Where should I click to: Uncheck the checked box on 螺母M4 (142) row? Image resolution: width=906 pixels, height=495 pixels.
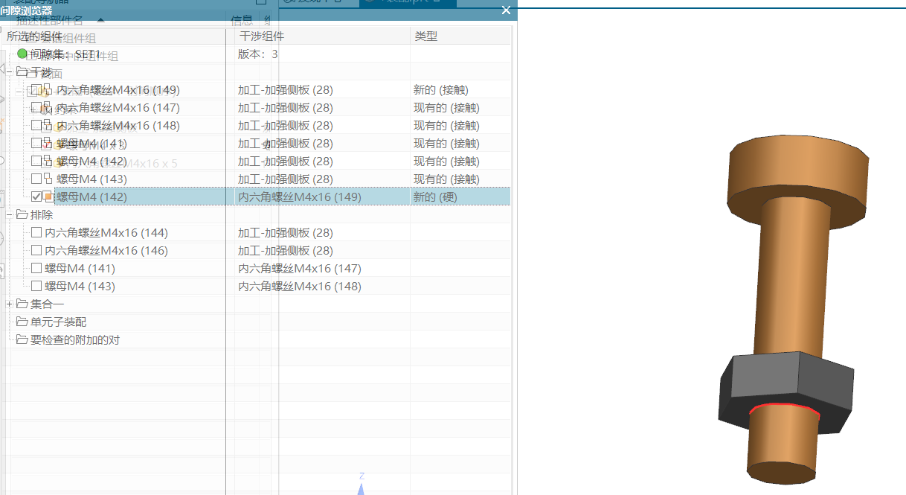click(x=35, y=197)
